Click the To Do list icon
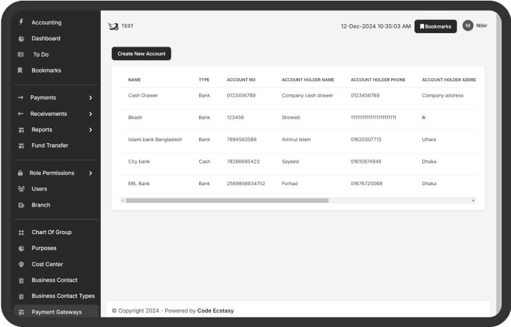 (x=21, y=55)
